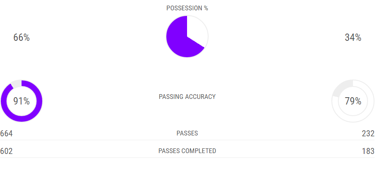Click the PASSES COMPLETED row label
This screenshot has height=169, width=387.
click(187, 151)
